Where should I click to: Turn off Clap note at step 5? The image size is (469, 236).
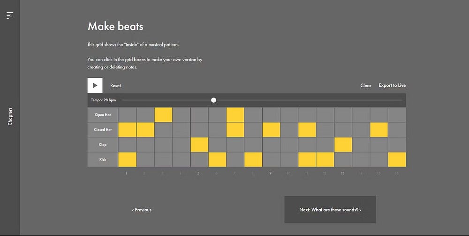(199, 145)
